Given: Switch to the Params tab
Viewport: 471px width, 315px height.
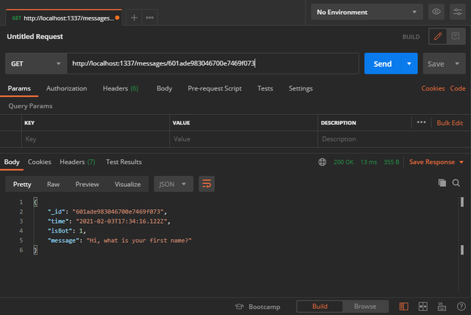Looking at the screenshot, I should coord(19,88).
